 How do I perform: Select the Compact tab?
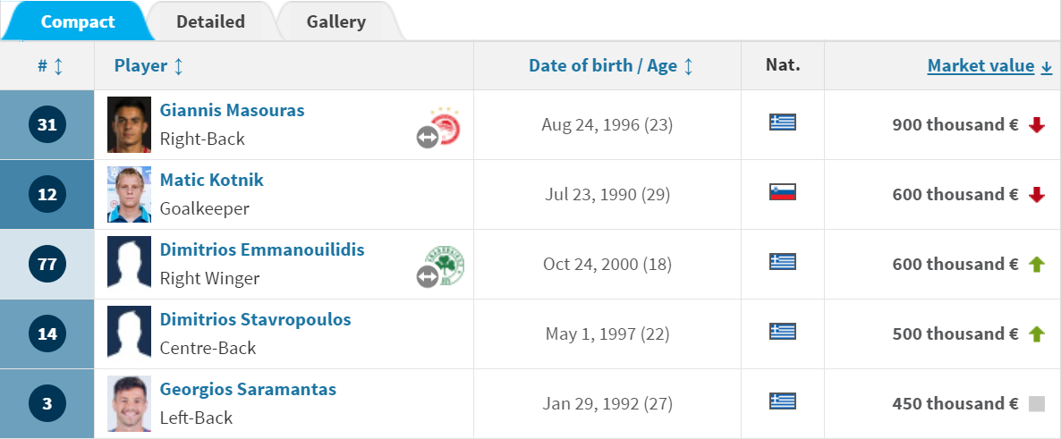(x=78, y=21)
